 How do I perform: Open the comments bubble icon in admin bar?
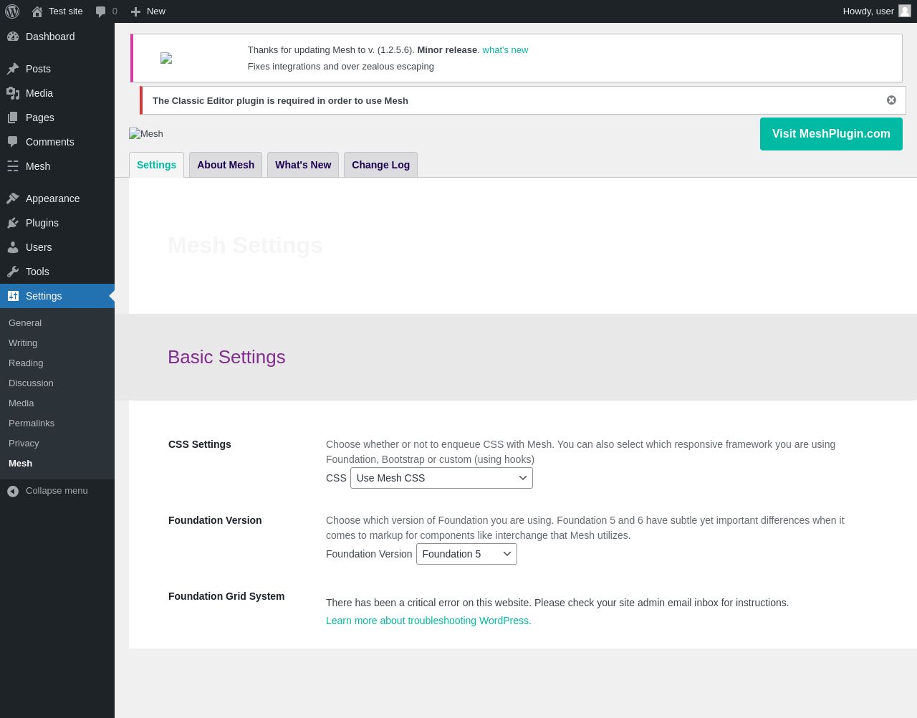pyautogui.click(x=101, y=11)
